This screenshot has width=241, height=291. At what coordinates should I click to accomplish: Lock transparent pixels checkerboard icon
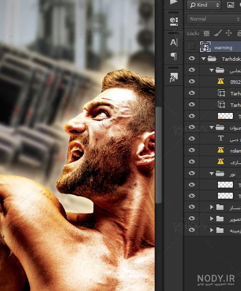pyautogui.click(x=206, y=34)
